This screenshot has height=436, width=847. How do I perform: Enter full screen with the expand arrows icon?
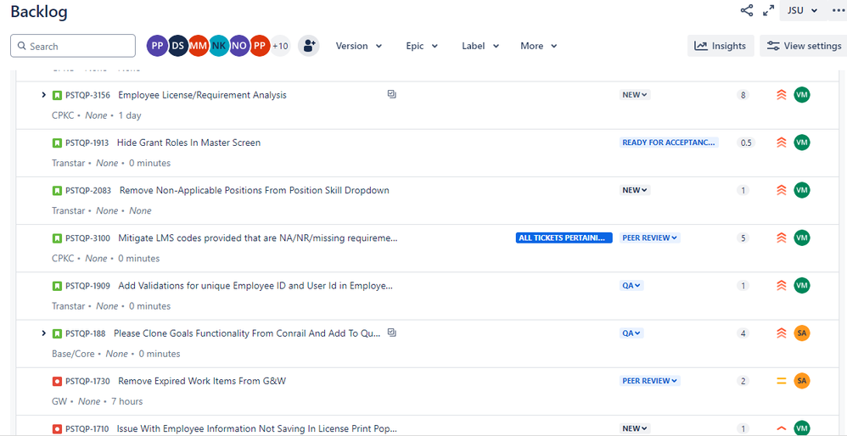tap(769, 10)
